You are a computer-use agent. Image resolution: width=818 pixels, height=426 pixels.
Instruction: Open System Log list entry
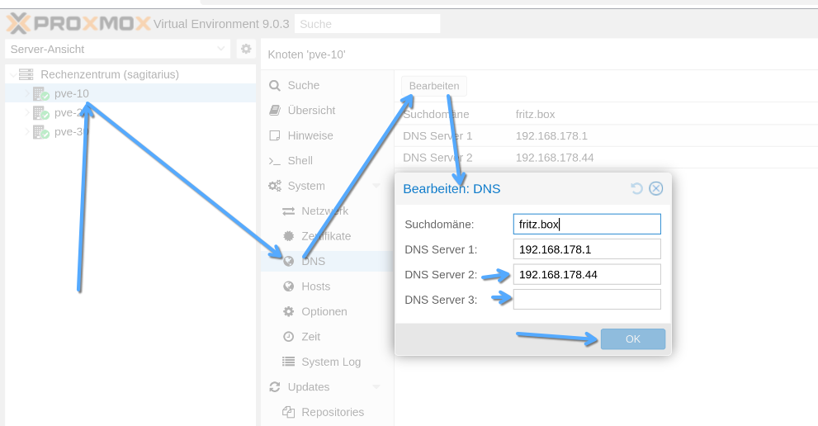pyautogui.click(x=330, y=362)
